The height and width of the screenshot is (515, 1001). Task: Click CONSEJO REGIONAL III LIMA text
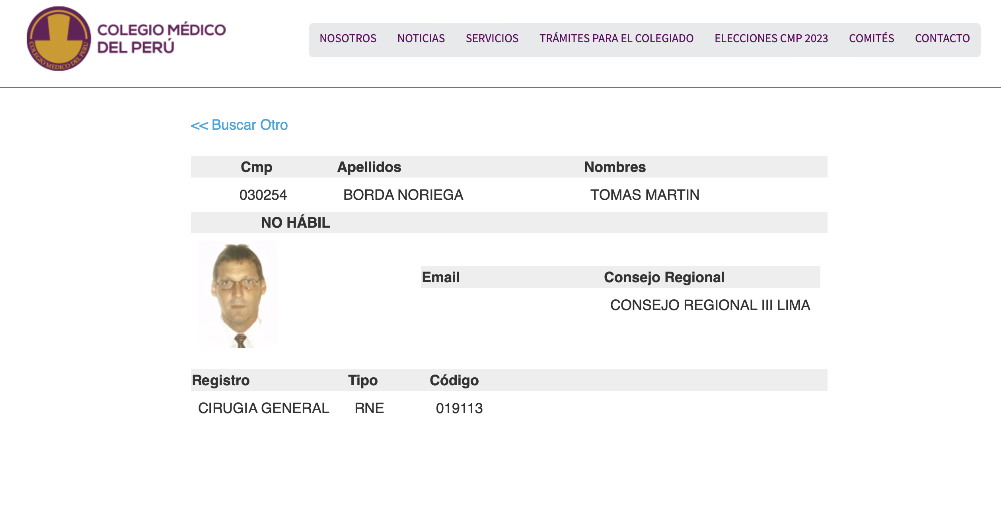tap(710, 305)
